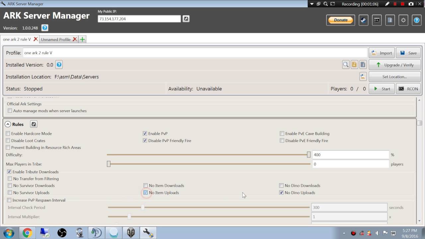Click the Profile name input field

(195, 53)
